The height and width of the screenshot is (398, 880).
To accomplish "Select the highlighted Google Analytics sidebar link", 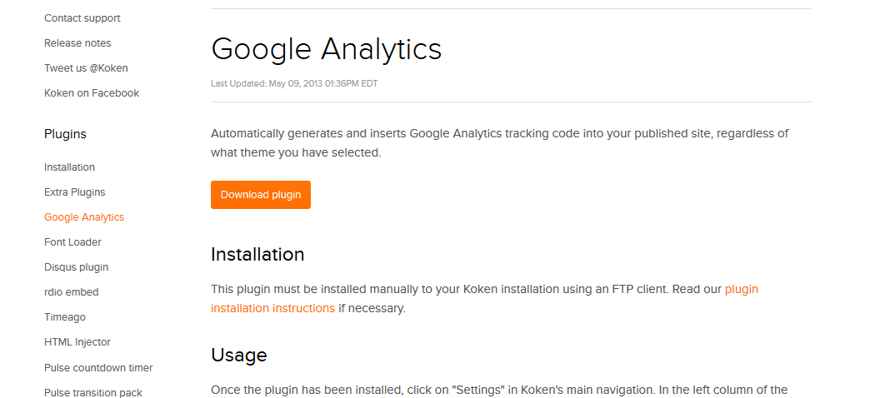I will point(84,217).
